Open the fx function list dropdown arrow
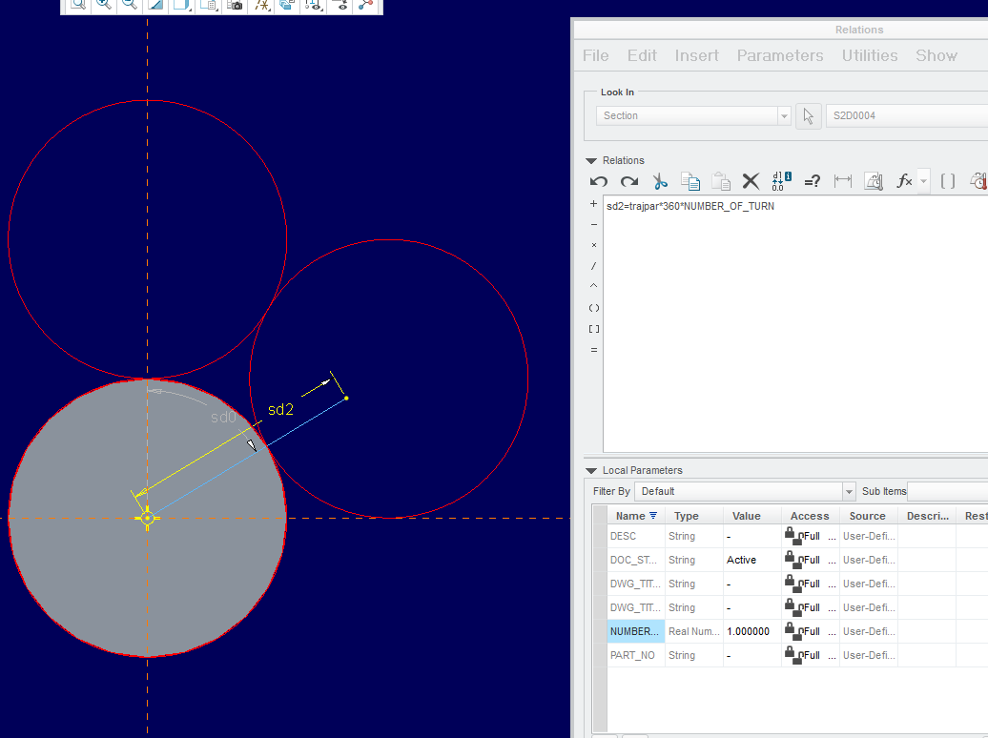Viewport: 988px width, 738px height. click(x=924, y=181)
